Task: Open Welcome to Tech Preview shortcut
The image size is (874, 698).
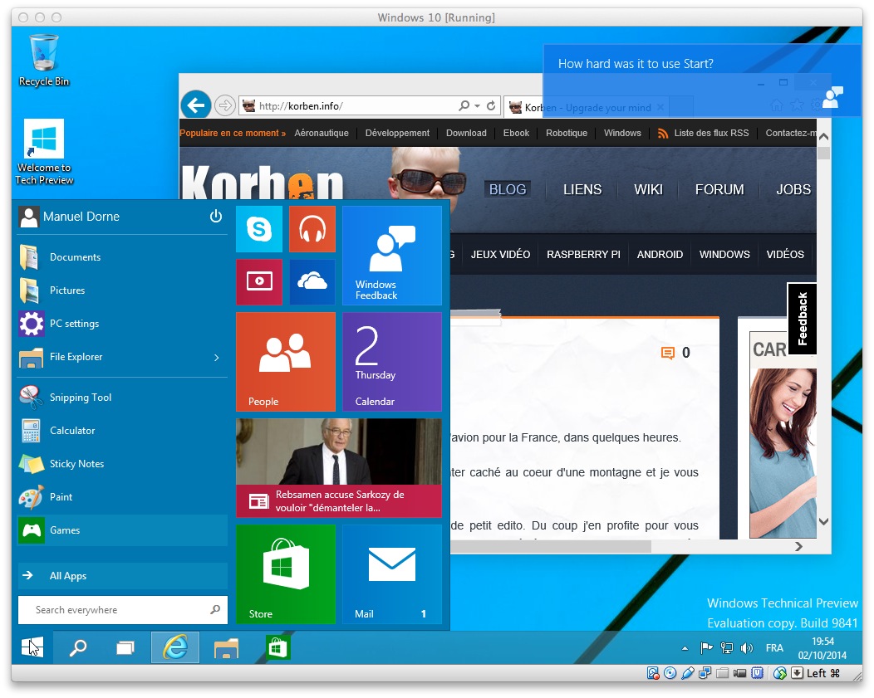Action: click(x=44, y=152)
